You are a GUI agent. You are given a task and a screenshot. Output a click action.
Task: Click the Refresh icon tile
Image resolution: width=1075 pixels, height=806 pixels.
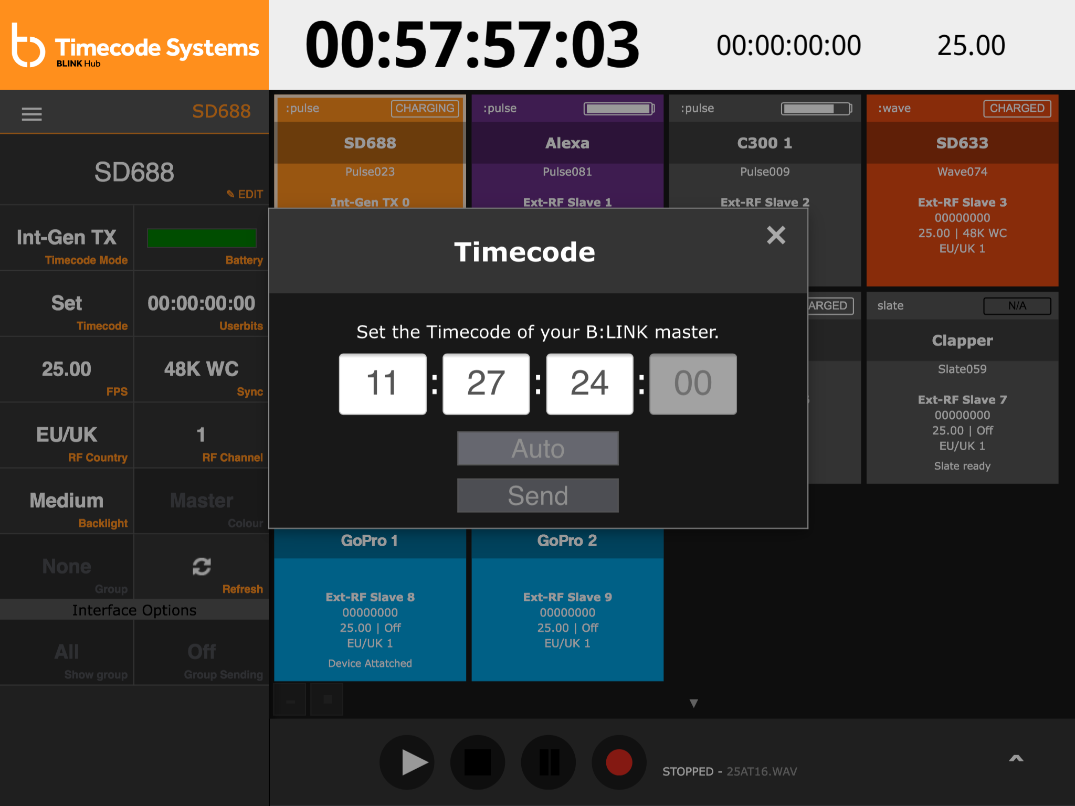tap(202, 567)
